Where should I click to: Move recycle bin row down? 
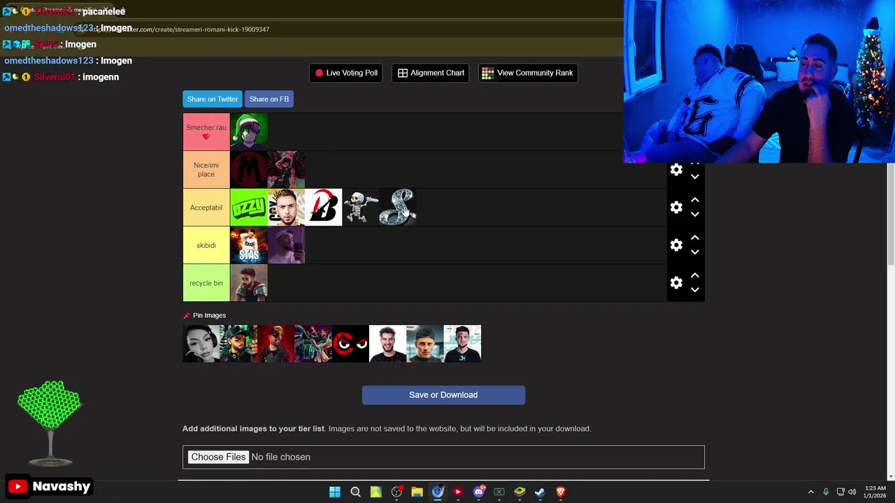click(x=695, y=290)
